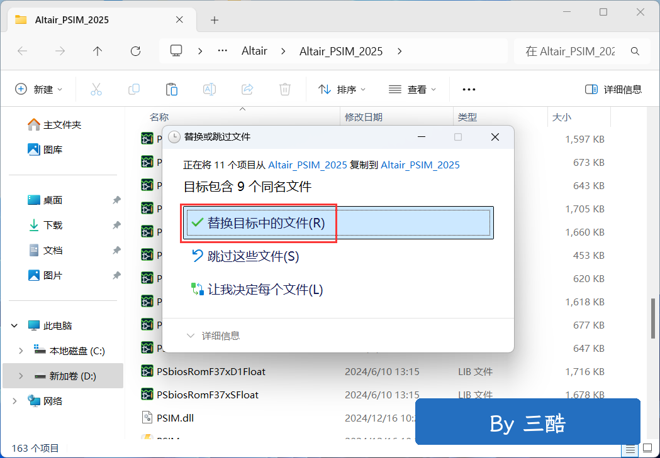Open the 新建 dropdown menu
The image size is (660, 458).
pos(39,89)
